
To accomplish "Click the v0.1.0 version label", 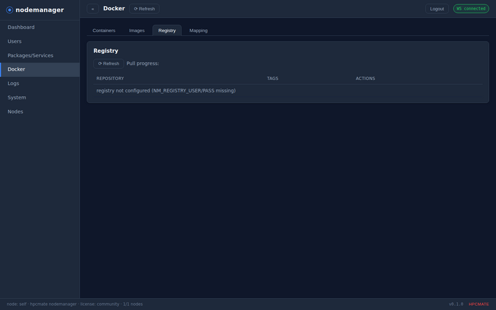I will 456,304.
